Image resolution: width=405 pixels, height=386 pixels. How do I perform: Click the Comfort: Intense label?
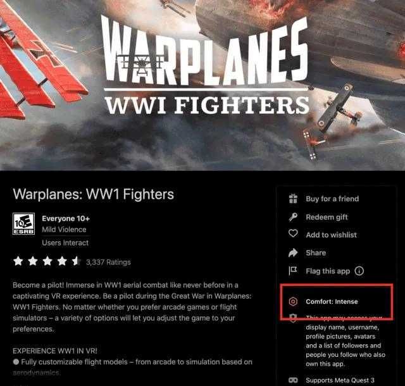332,301
